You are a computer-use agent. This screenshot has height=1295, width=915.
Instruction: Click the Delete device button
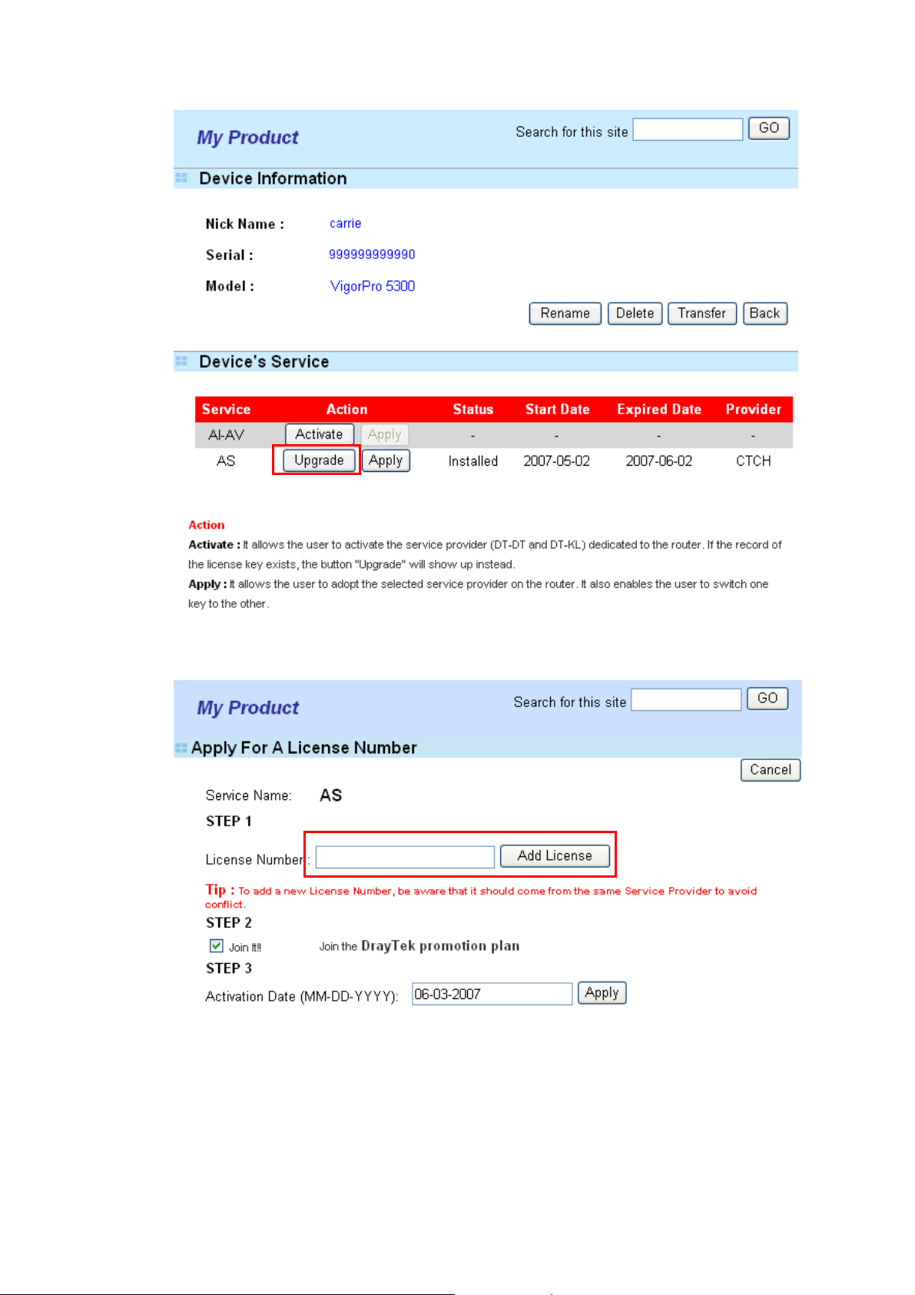click(x=635, y=314)
